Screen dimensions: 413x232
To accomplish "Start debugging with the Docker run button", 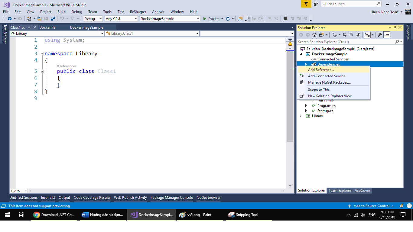I will click(211, 19).
